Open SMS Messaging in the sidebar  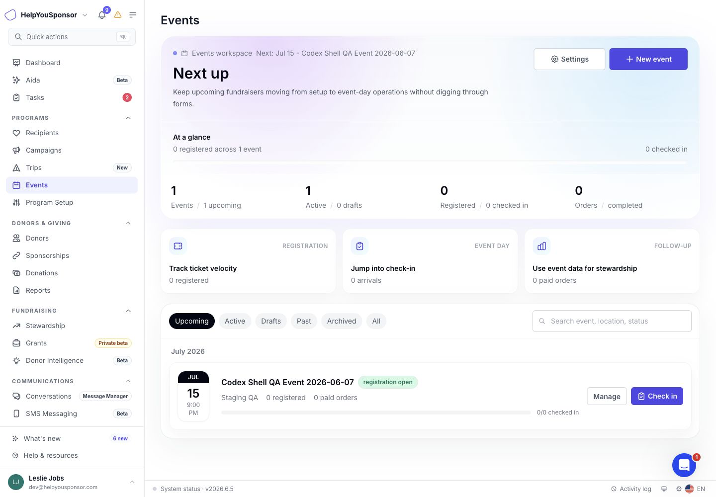pos(72,414)
